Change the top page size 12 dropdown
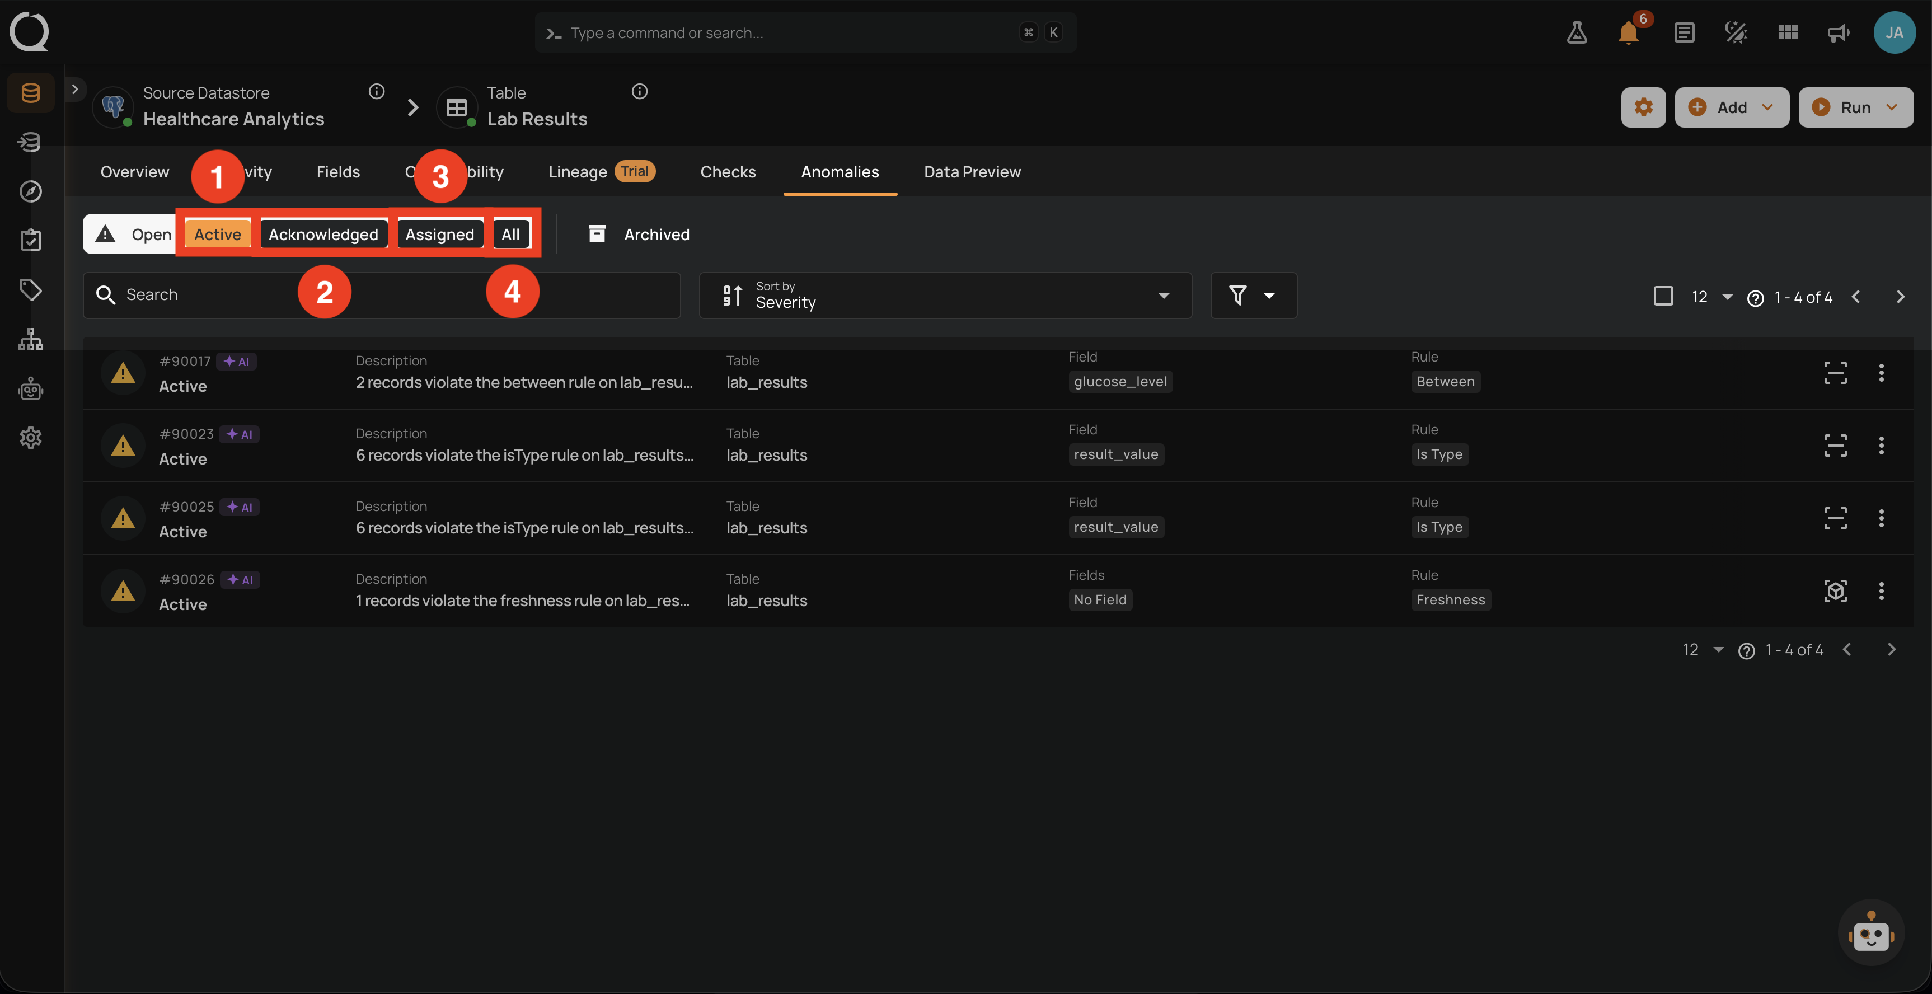This screenshot has height=994, width=1932. [x=1711, y=297]
